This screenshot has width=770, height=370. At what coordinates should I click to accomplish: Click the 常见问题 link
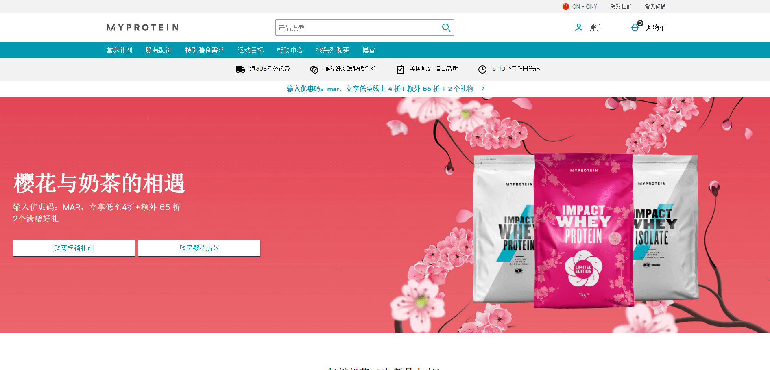click(x=655, y=6)
